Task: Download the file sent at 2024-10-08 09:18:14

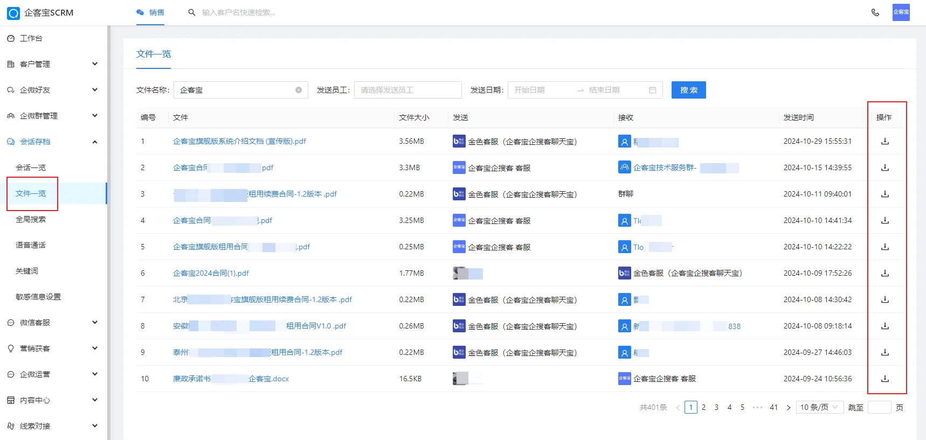Action: pos(884,326)
